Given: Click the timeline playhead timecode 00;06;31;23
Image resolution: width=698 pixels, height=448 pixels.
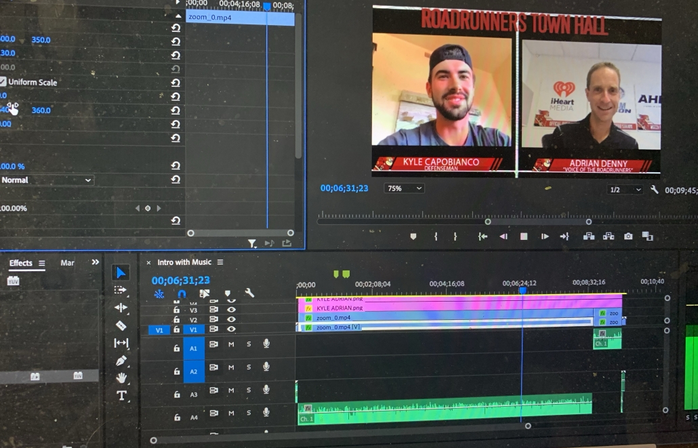Looking at the screenshot, I should click(x=181, y=280).
